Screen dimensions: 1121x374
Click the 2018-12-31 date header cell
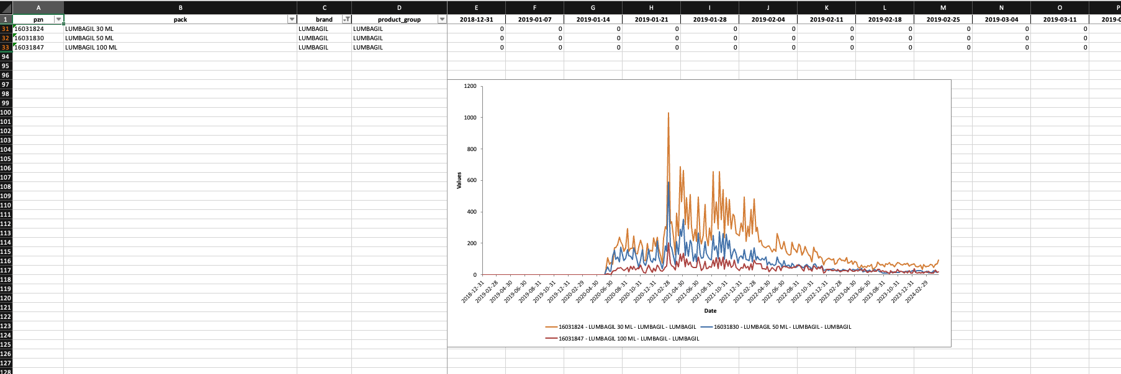tap(477, 19)
